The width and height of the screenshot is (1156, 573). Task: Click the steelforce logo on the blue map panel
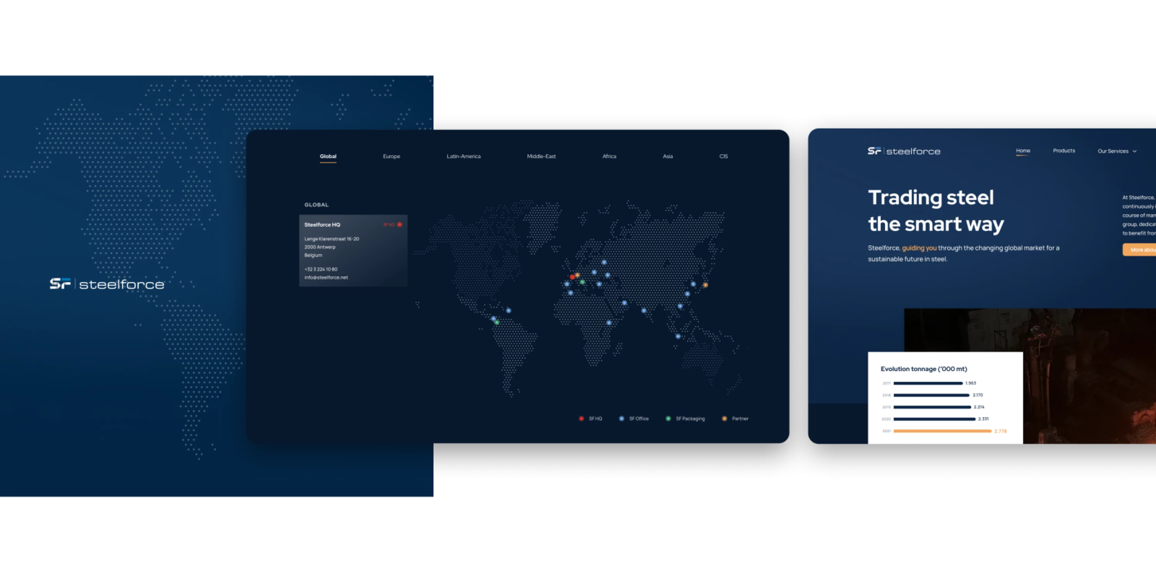click(107, 284)
